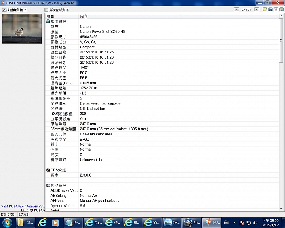Click the 內容 column header
The height and width of the screenshot is (228, 285).
(129, 16)
